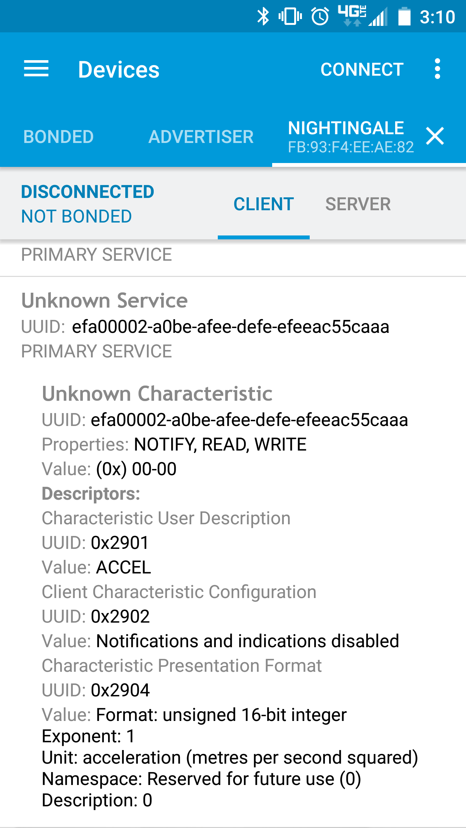The image size is (466, 828).
Task: Select the CLIENT tab
Action: pos(264,204)
